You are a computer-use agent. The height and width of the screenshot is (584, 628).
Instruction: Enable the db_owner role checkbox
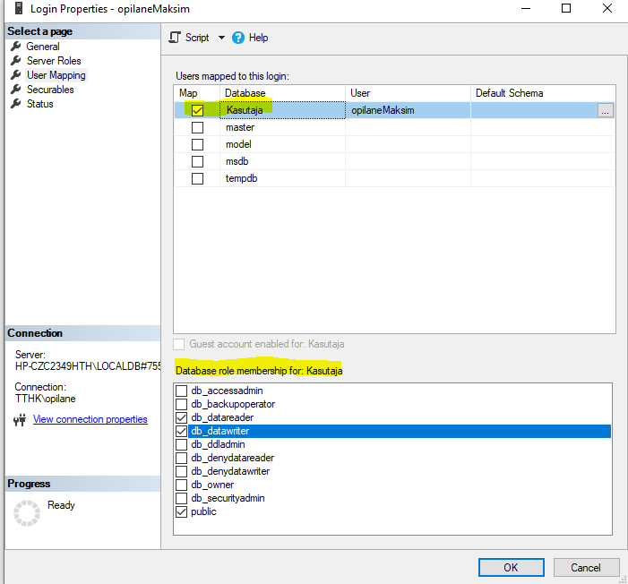tap(182, 485)
